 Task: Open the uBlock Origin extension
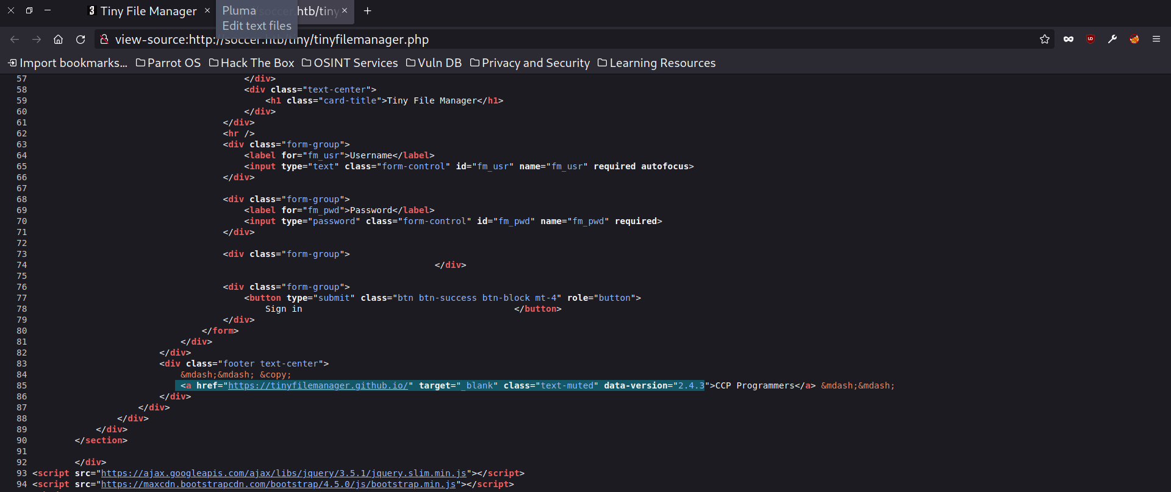(1090, 40)
